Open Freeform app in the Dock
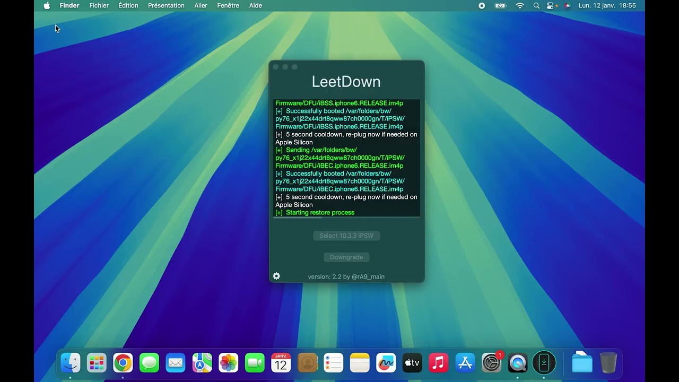 tap(386, 363)
